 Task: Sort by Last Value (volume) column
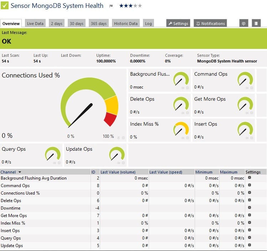[117, 172]
